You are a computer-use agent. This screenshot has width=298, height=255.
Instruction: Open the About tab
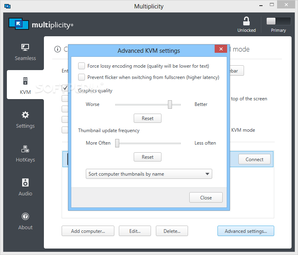coord(25,221)
